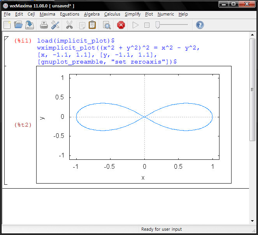The image size is (258, 235).
Task: Copy selection using toolbar icon
Action: point(81,25)
